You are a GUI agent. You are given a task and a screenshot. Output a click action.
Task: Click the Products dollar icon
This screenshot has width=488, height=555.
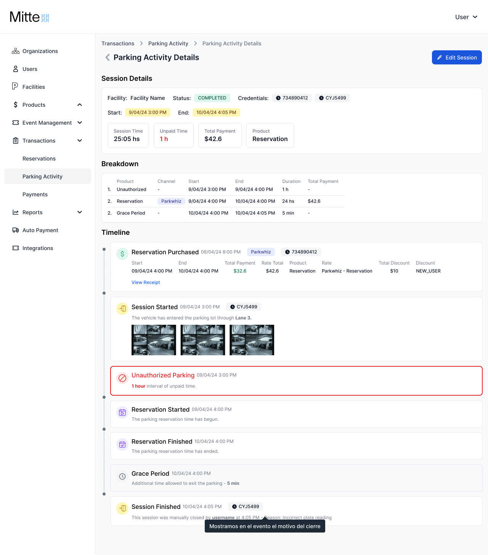[16, 105]
